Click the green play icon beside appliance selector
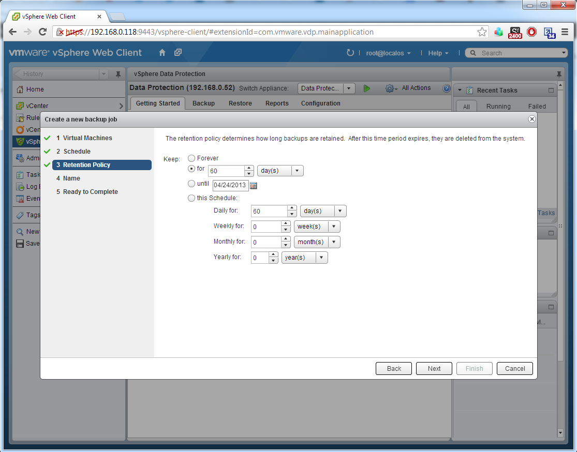The image size is (577, 452). pos(366,88)
